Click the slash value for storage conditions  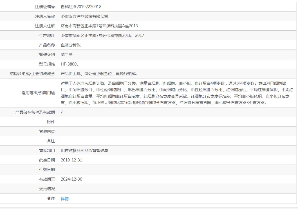click(x=62, y=112)
